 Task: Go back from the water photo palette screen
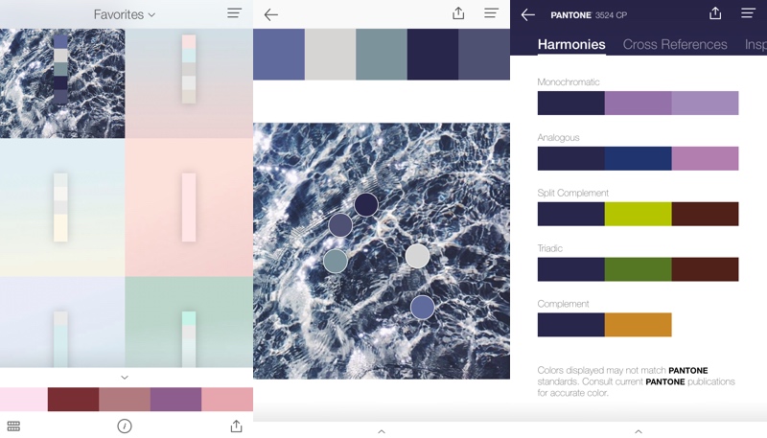270,14
